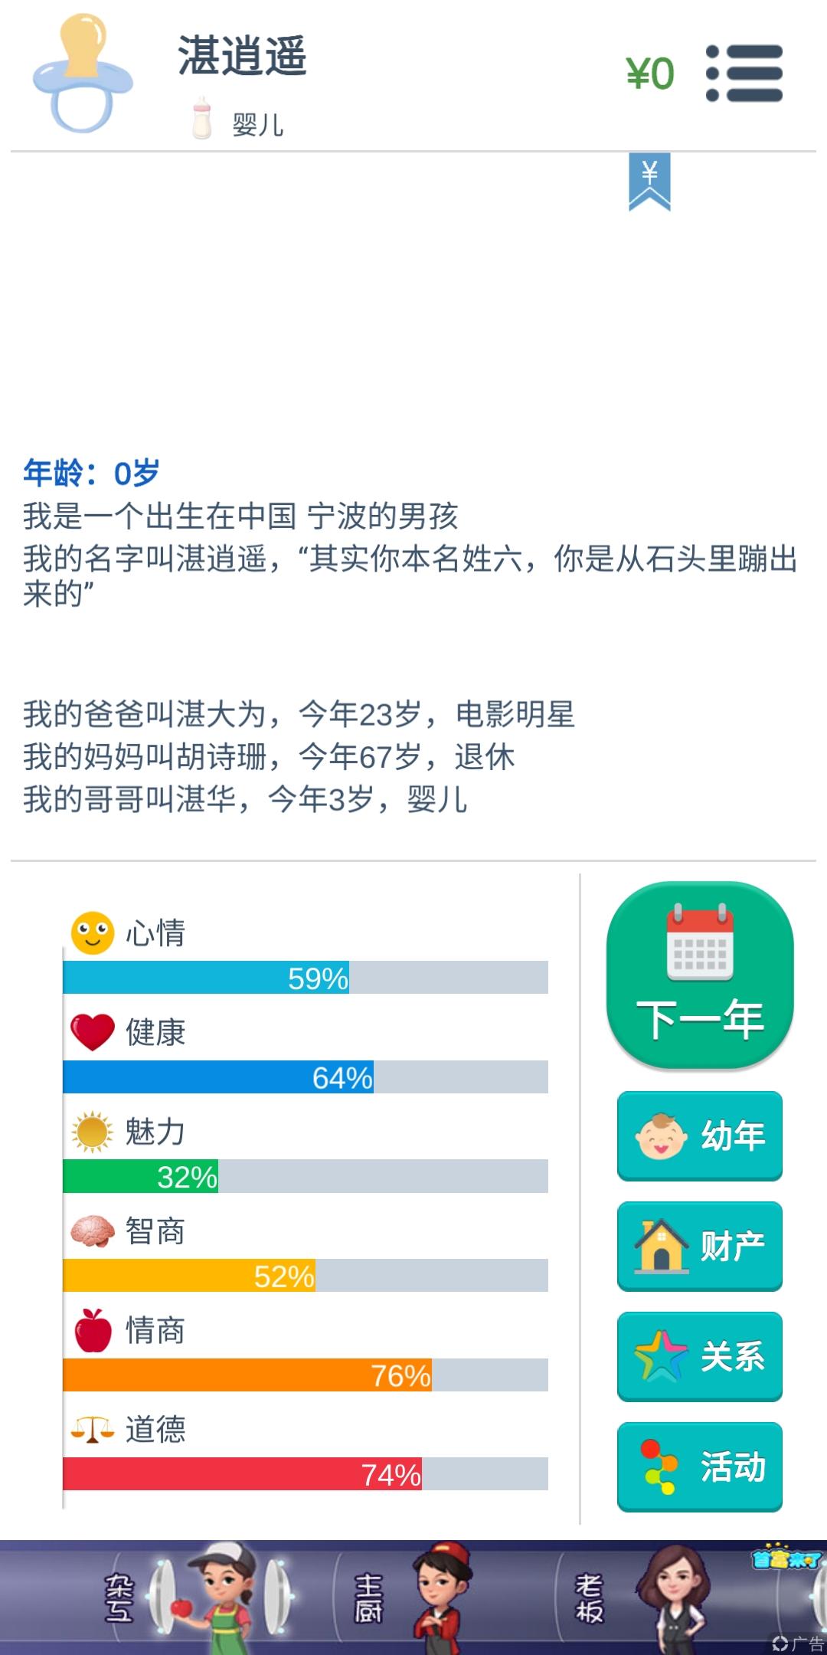Tap the red apple 情商 icon
Screen dimensions: 827x1655
point(93,1330)
